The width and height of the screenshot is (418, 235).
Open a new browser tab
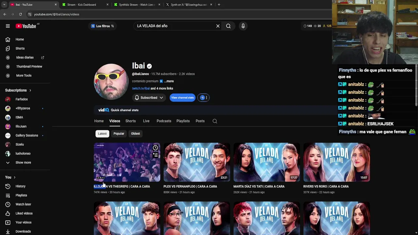(219, 5)
